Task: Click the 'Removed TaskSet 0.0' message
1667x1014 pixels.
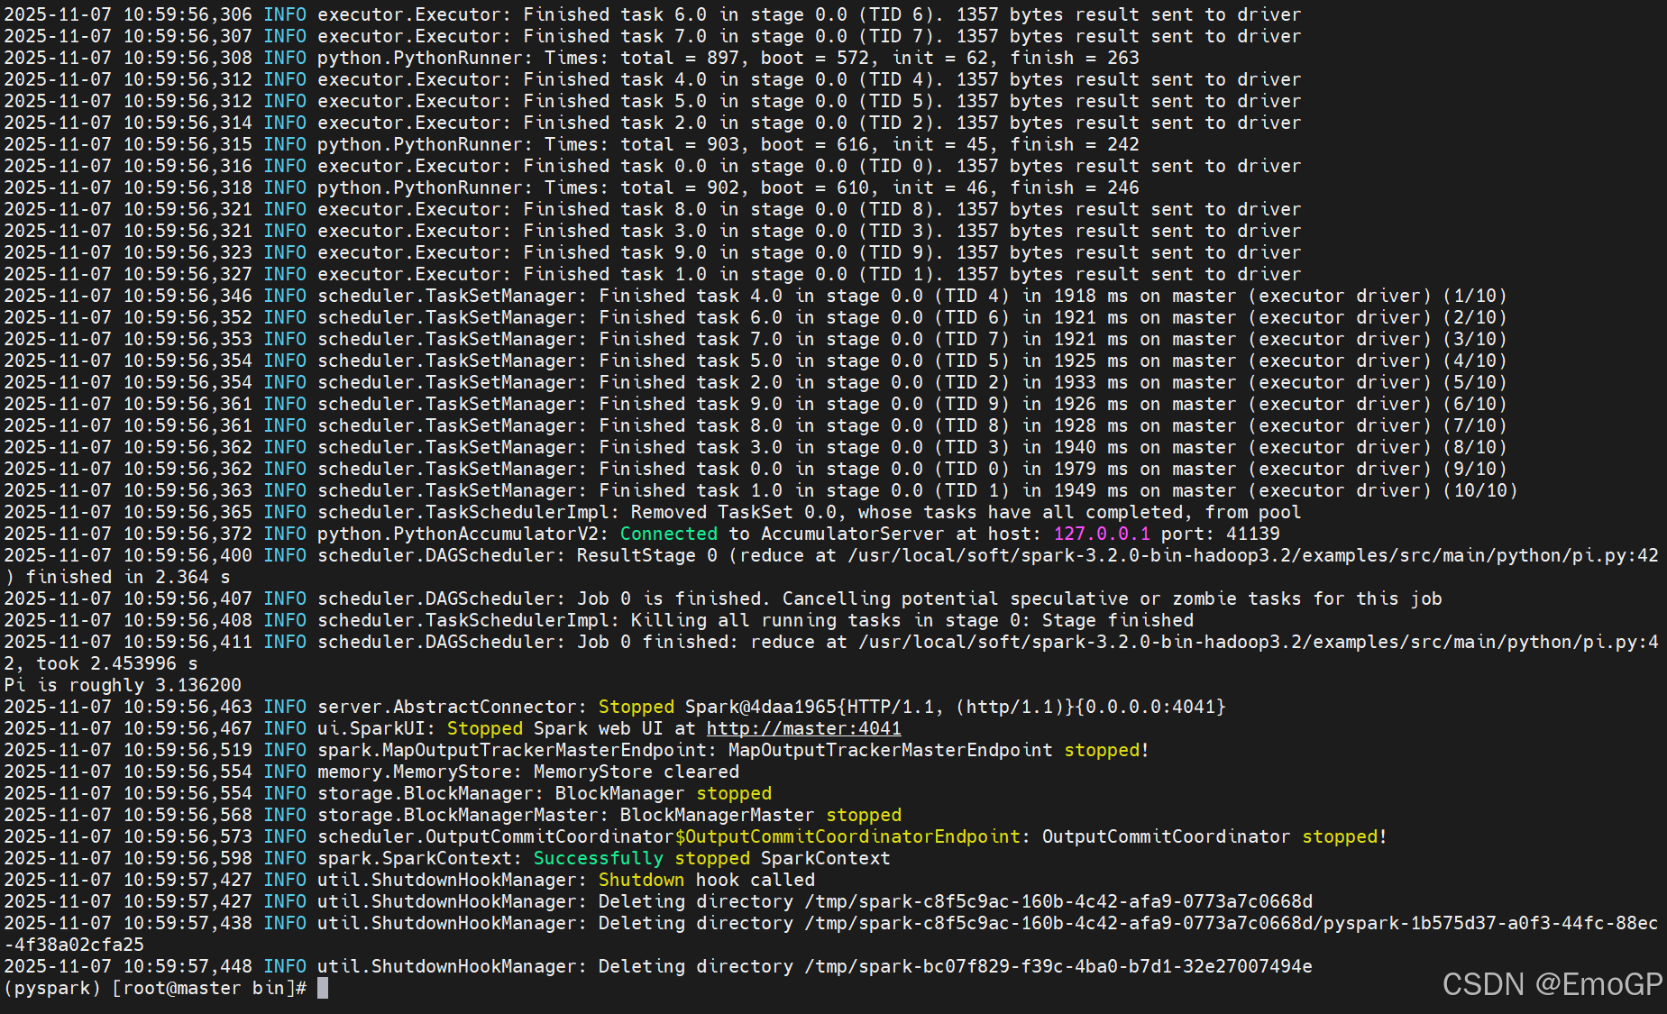Action: (x=734, y=512)
